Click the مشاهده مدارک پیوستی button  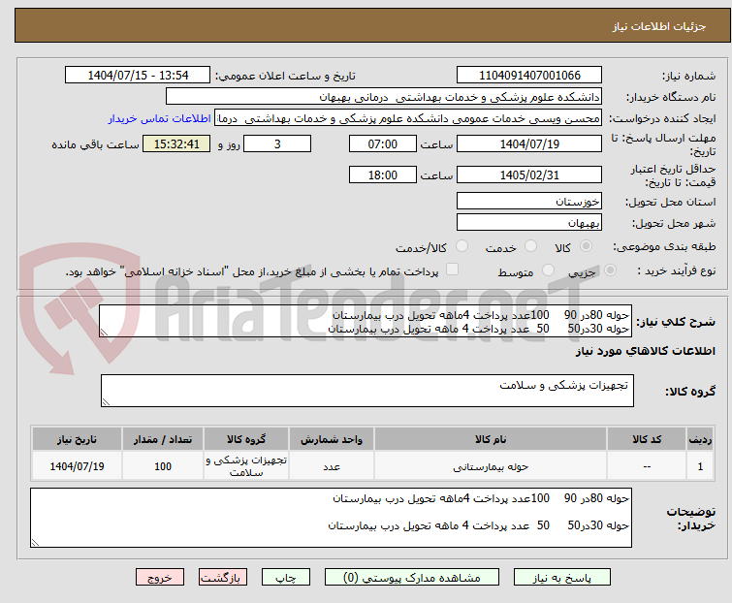[412, 578]
